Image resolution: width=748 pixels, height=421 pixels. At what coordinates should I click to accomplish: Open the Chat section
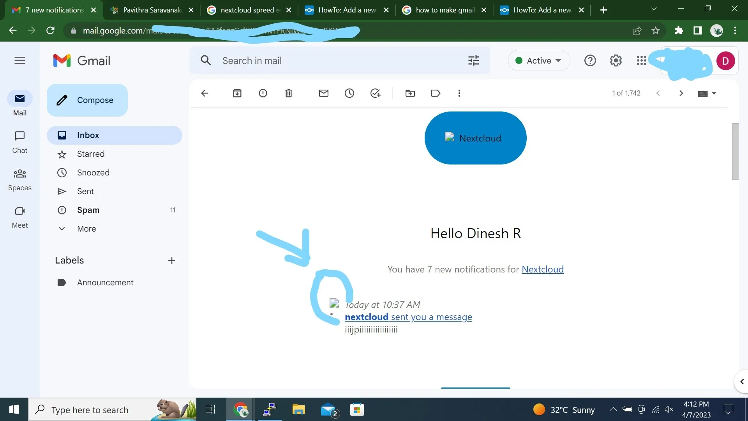pyautogui.click(x=20, y=142)
